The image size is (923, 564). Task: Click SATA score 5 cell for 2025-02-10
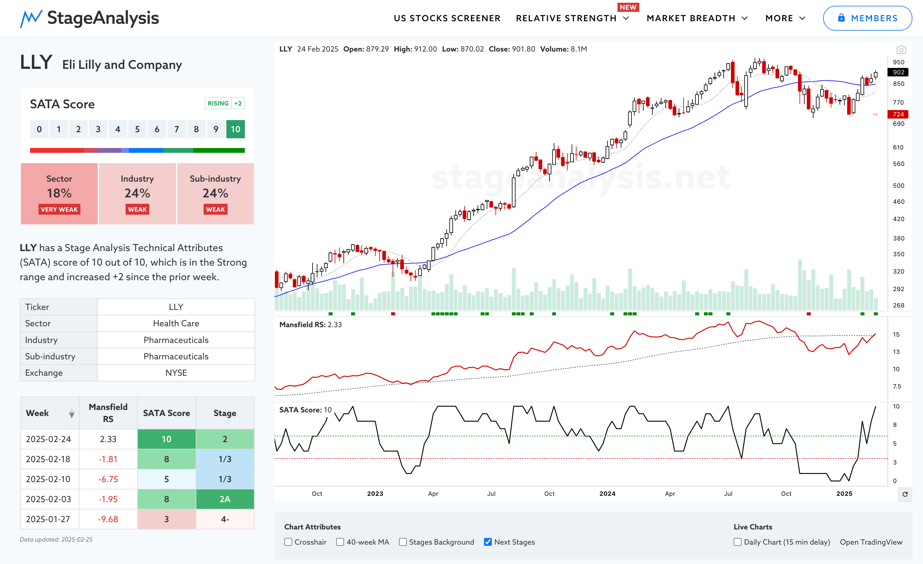166,479
